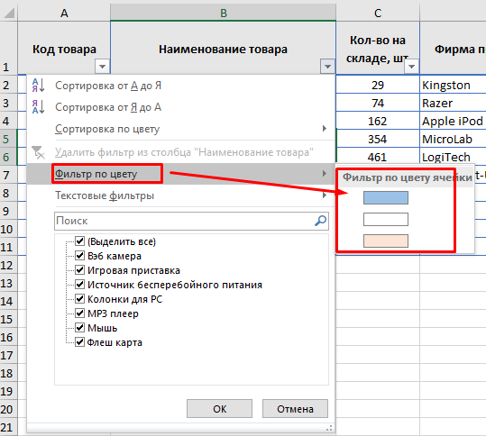Select Фильтр по цвету menu item
Screen dimensions: 486x436
[x=180, y=174]
